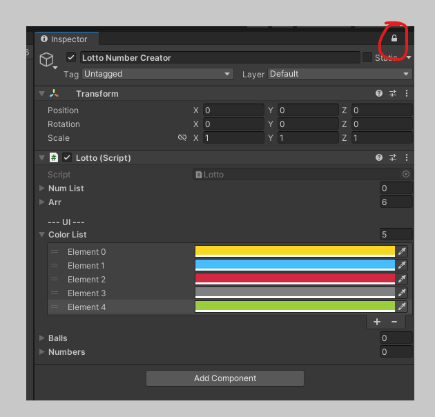Image resolution: width=435 pixels, height=417 pixels.
Task: Disable the Lotto (Script) component checkbox
Action: pyautogui.click(x=66, y=157)
